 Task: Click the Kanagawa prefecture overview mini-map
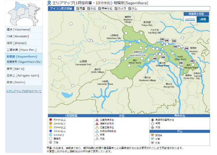pos(24,13)
